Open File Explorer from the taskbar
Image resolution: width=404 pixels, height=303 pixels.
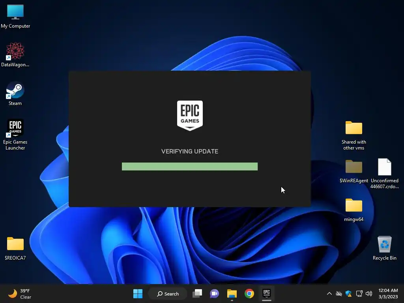click(x=232, y=294)
